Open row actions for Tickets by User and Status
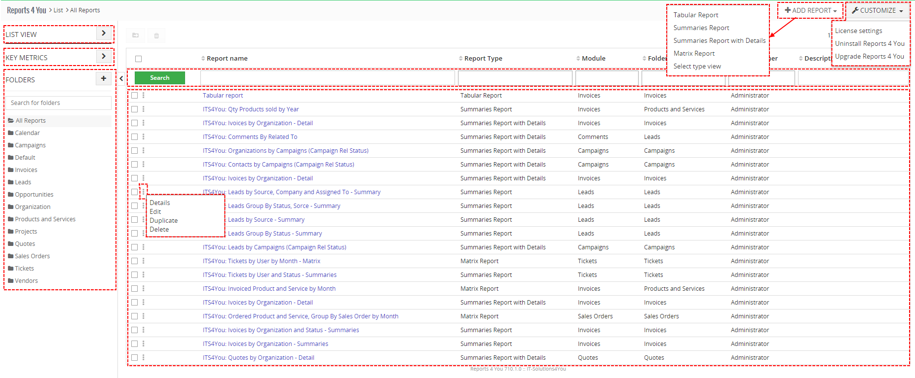This screenshot has width=915, height=378. (144, 275)
